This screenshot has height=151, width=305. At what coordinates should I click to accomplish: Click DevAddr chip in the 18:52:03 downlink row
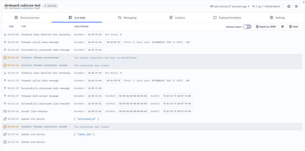tap(95, 35)
